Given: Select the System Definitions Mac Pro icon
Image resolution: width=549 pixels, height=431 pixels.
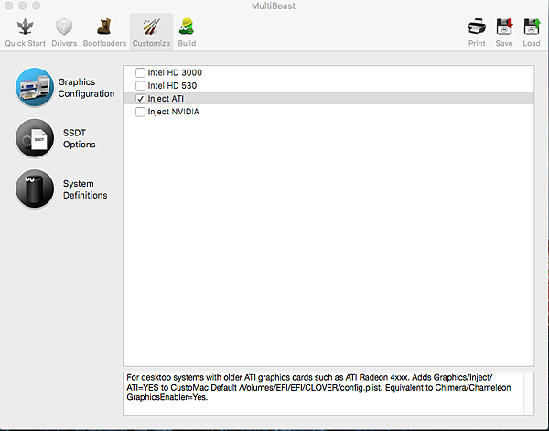Looking at the screenshot, I should tap(35, 189).
